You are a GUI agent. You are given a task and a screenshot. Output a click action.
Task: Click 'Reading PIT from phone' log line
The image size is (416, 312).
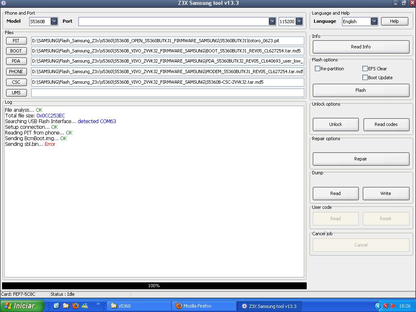[39, 133]
